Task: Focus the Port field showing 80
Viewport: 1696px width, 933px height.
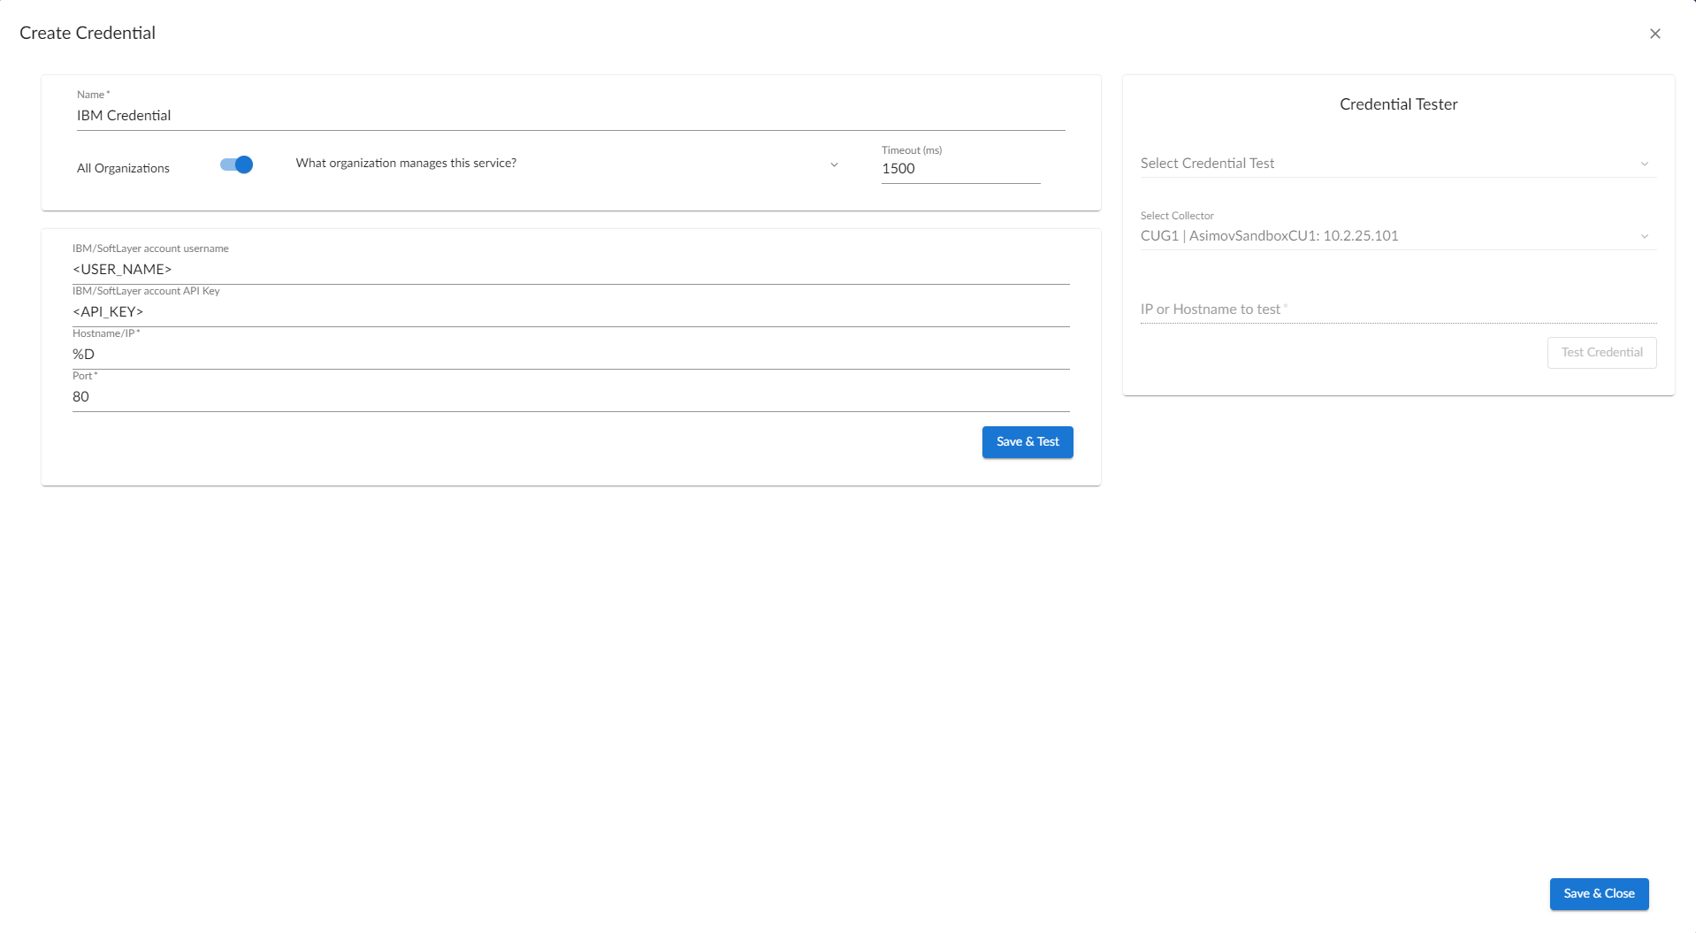Action: tap(570, 397)
